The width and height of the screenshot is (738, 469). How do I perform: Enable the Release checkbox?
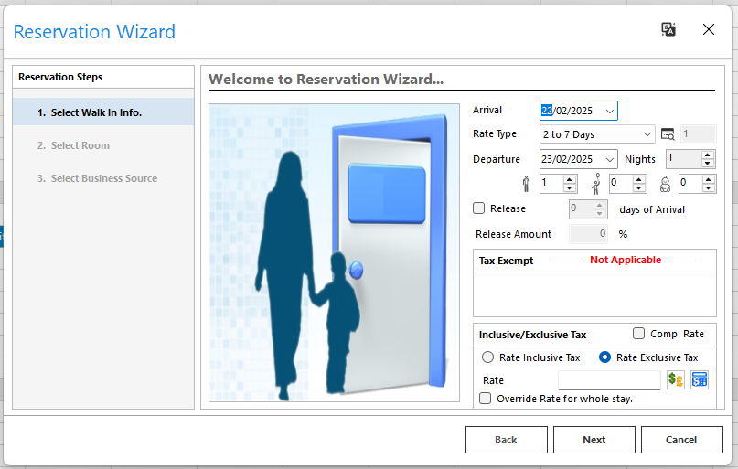tap(479, 208)
